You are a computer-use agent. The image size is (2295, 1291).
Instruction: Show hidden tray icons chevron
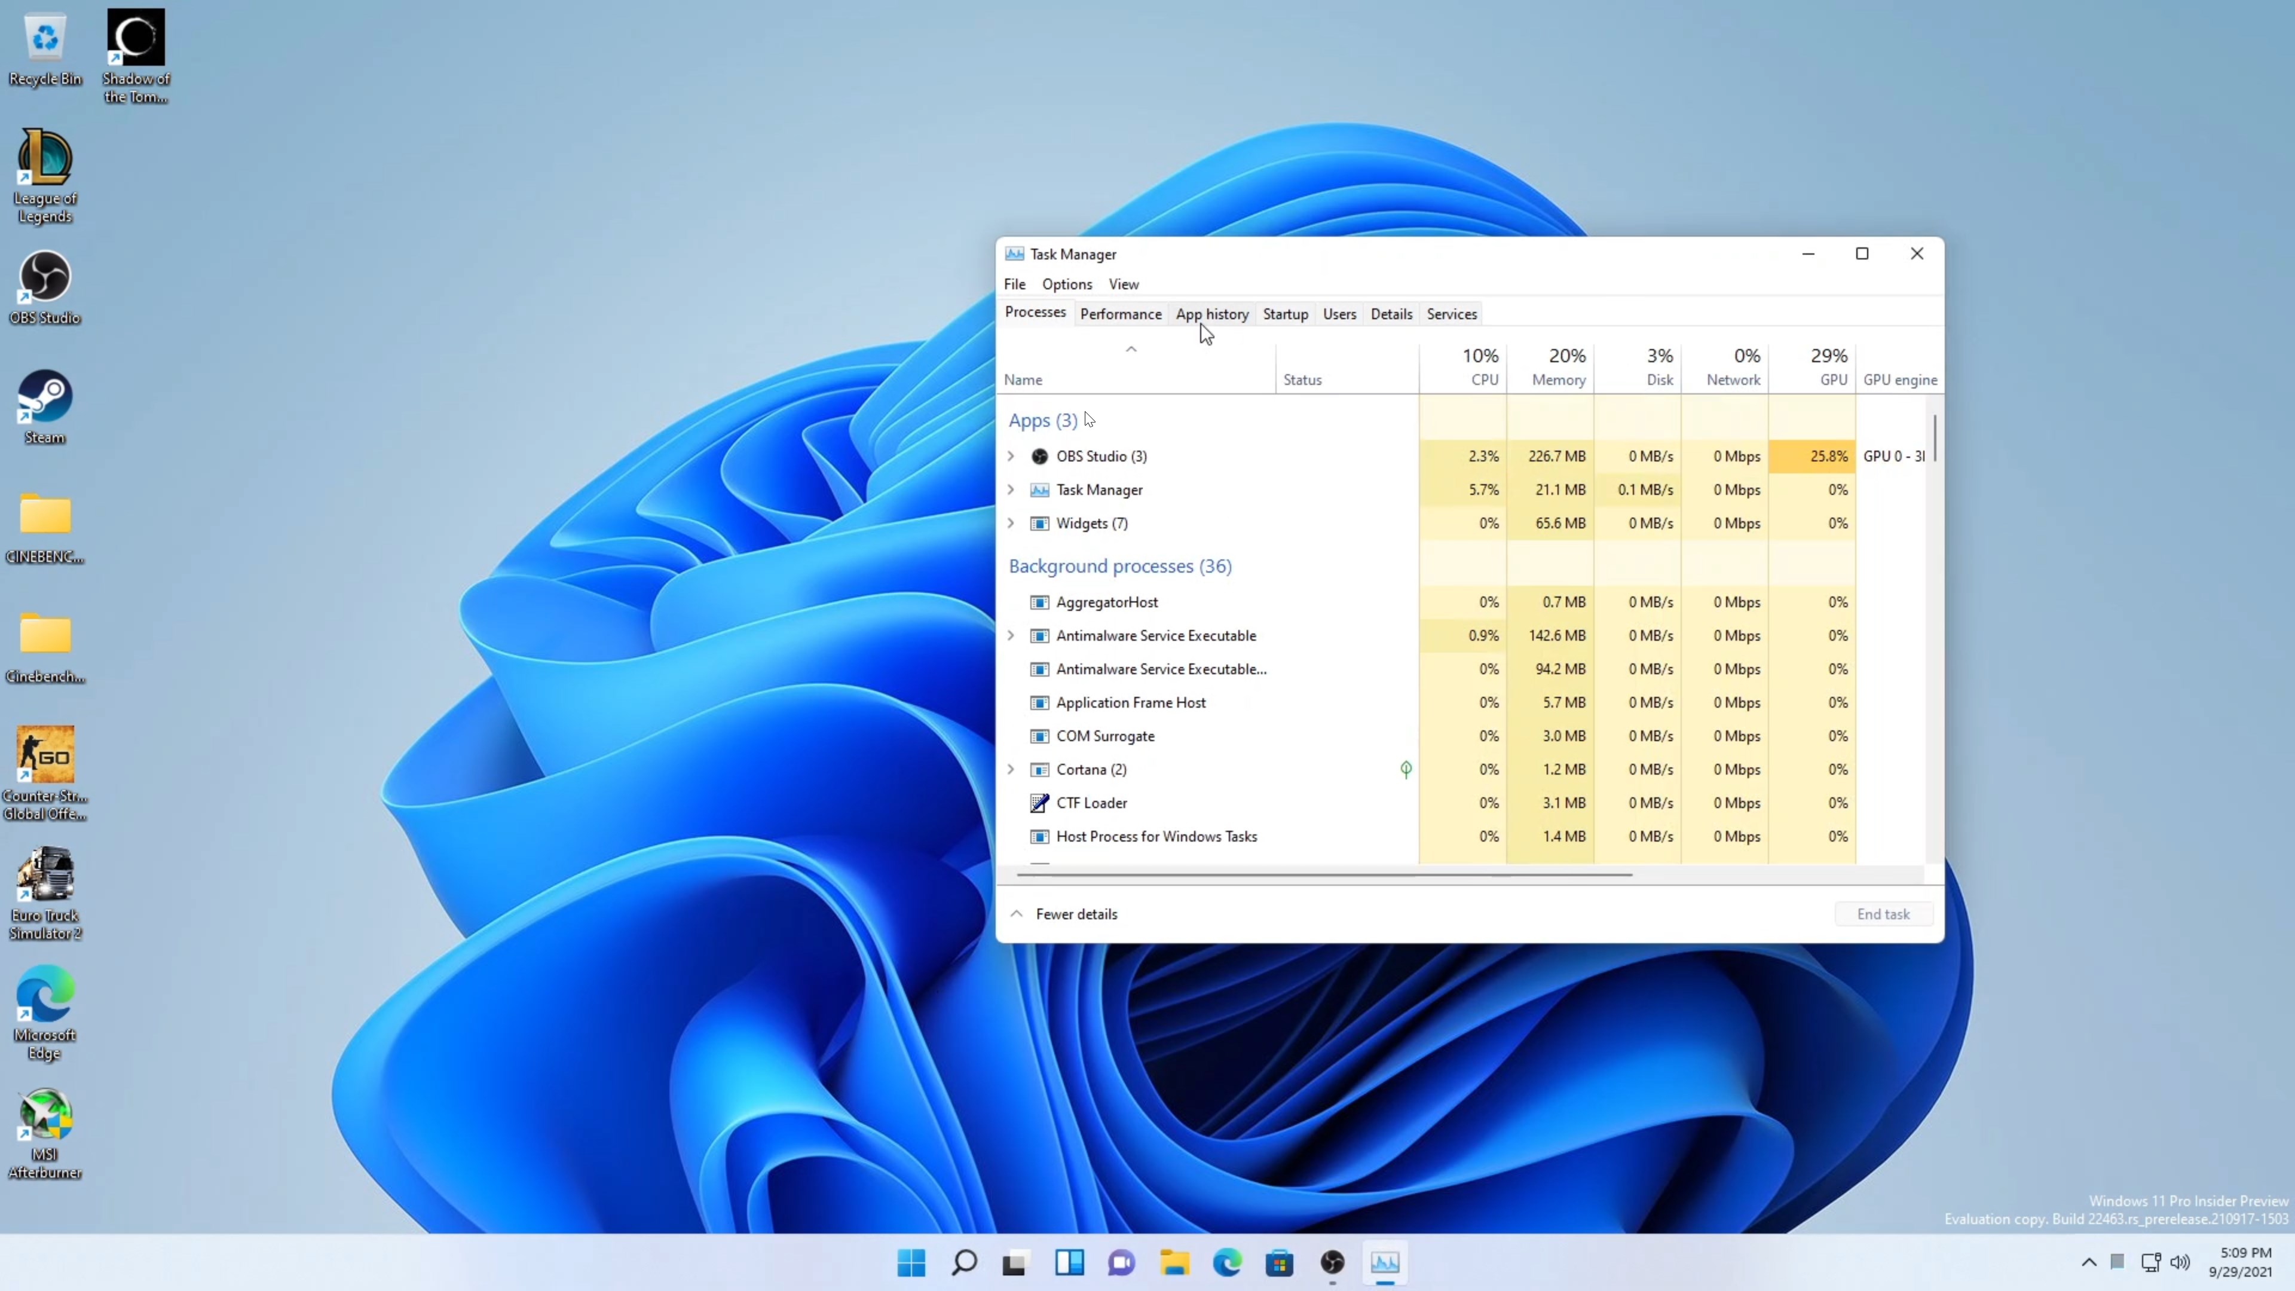(2088, 1262)
